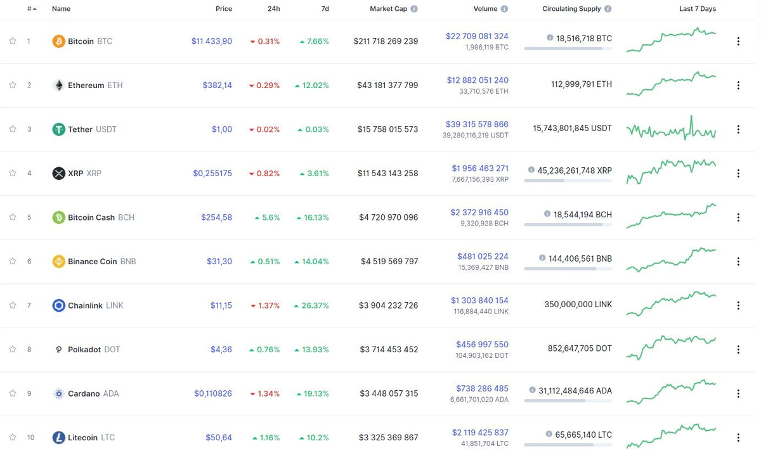Show Circulating Supply info icon
Image resolution: width=761 pixels, height=458 pixels.
coord(608,9)
